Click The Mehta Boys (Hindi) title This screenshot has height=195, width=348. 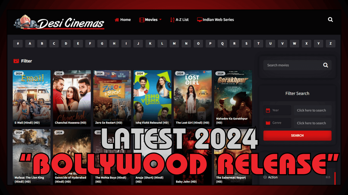pos(111,180)
